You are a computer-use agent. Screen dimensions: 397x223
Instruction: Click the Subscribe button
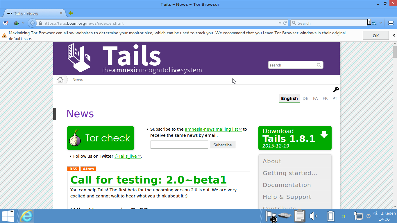point(223,145)
